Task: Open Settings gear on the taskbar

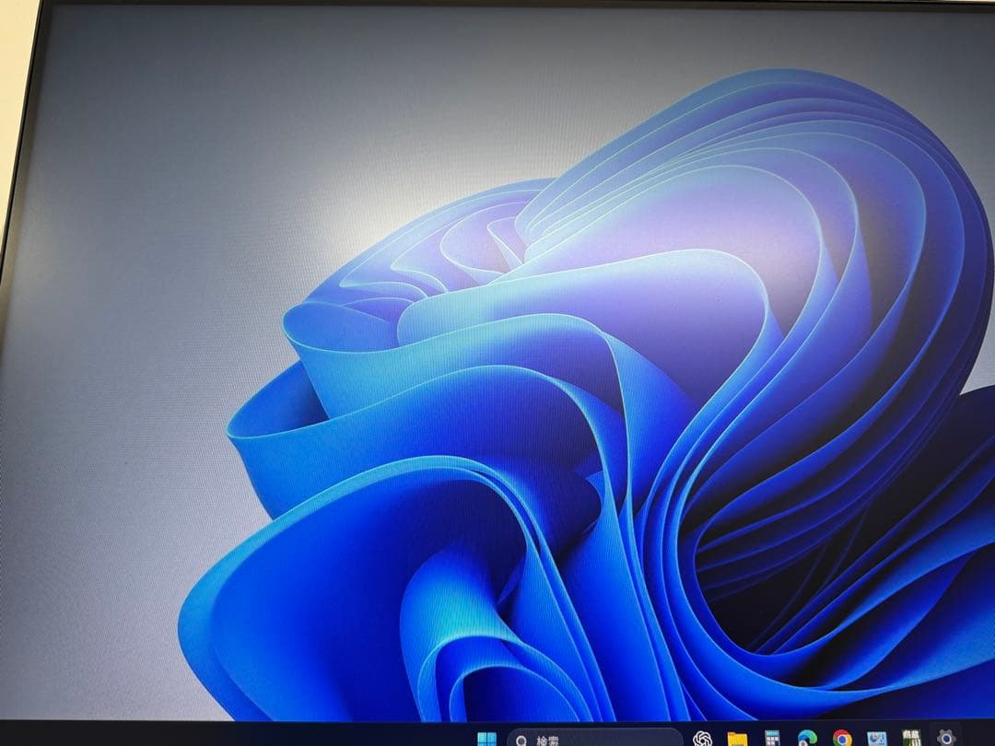Action: (946, 737)
